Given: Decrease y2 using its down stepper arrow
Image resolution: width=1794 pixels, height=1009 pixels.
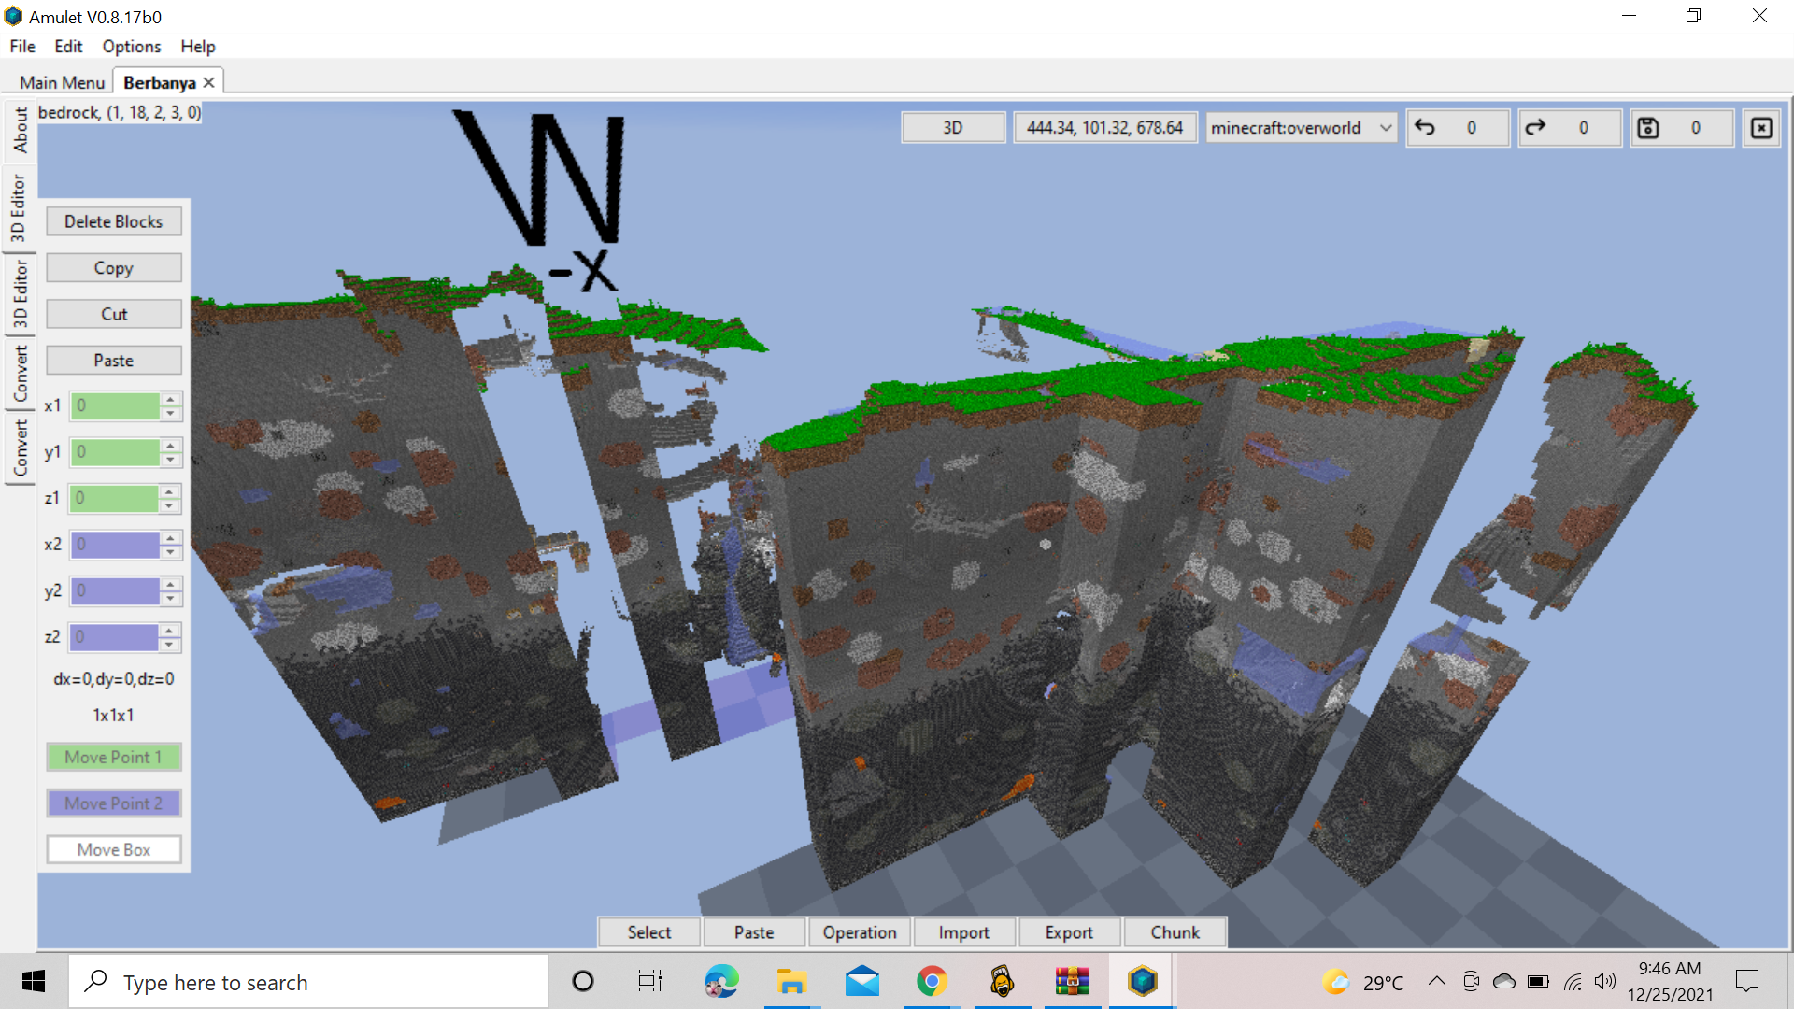Looking at the screenshot, I should (169, 597).
